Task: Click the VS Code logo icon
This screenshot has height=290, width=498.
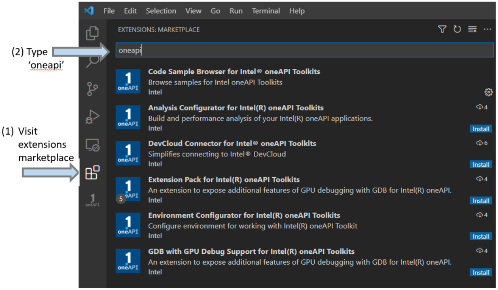Action: tap(89, 11)
